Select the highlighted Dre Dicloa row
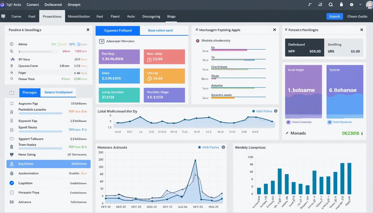This screenshot has height=213, width=373. pyautogui.click(x=49, y=164)
